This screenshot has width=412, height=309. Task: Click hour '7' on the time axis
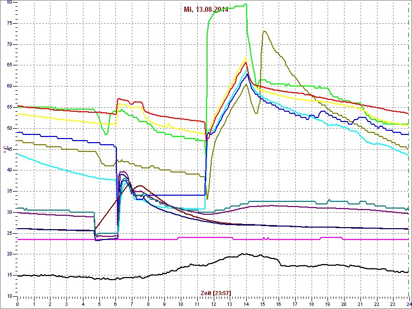point(132,304)
